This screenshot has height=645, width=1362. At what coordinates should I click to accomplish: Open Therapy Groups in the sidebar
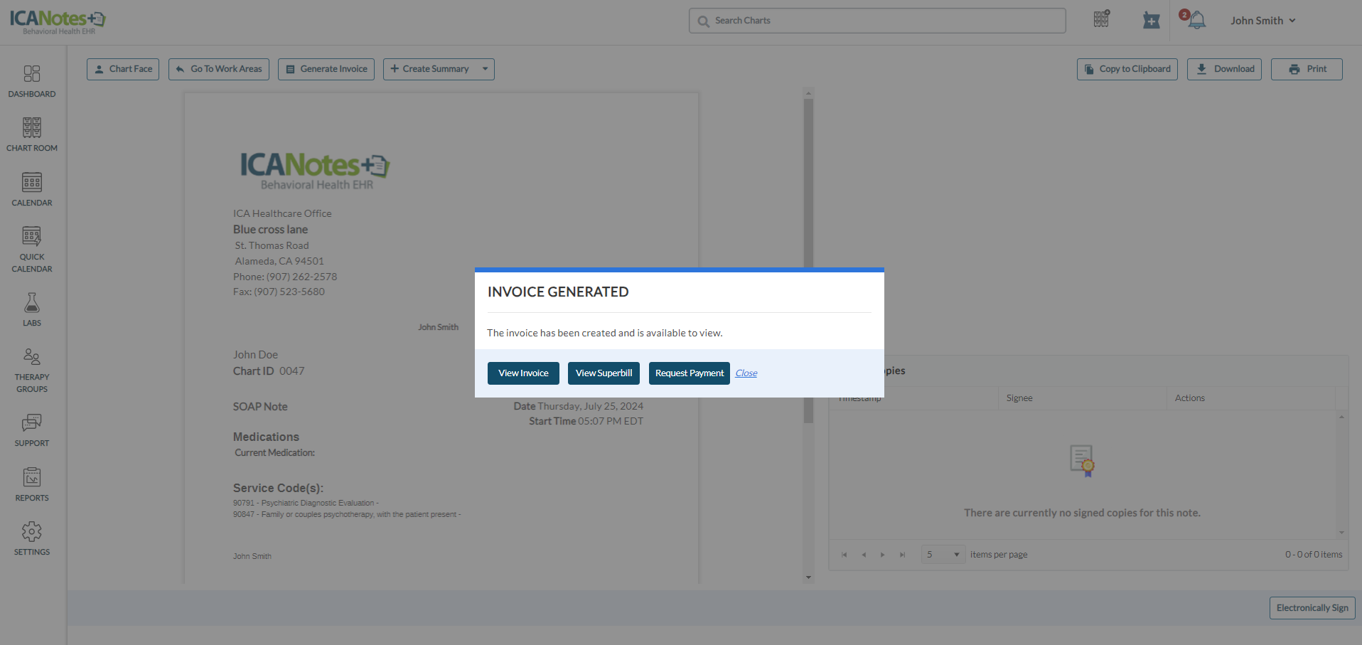[x=32, y=370]
